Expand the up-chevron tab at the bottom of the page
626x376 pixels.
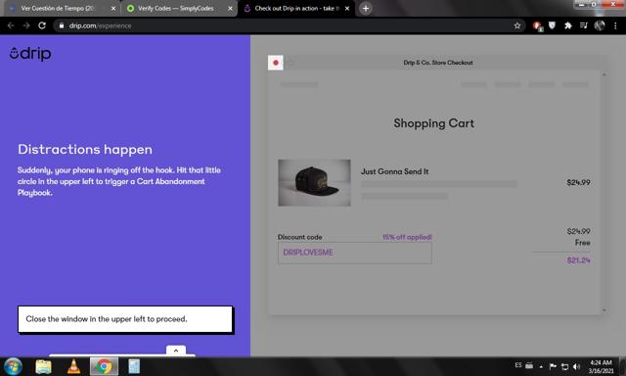pos(176,351)
